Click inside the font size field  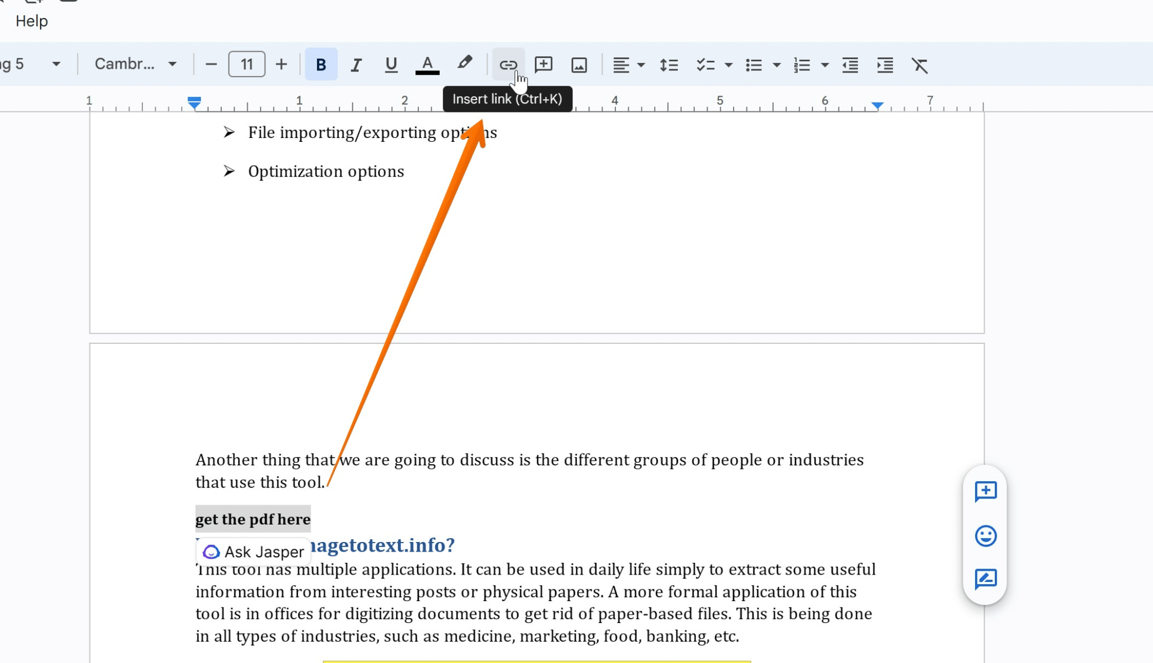(246, 64)
